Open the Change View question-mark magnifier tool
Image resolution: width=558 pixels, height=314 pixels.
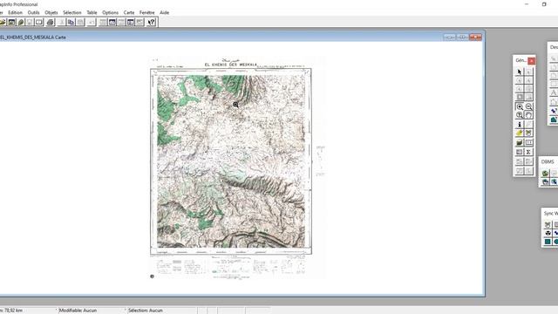tap(520, 115)
